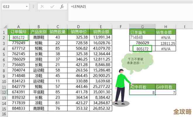
Task: Select column B header
Action: tap(39, 26)
